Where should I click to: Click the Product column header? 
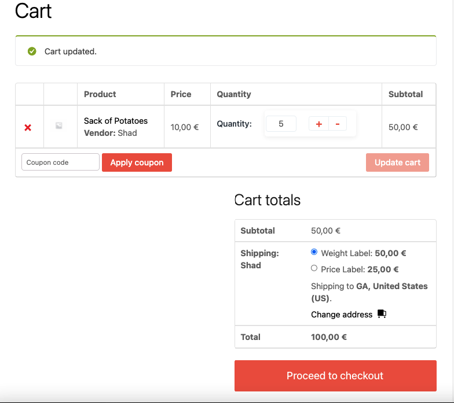click(x=100, y=94)
